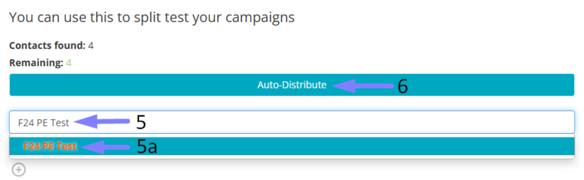
Task: Click the step number 6 annotation
Action: [x=403, y=86]
